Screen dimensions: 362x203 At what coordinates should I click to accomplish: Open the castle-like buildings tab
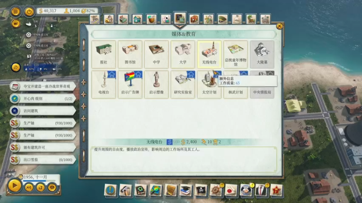(x=265, y=19)
